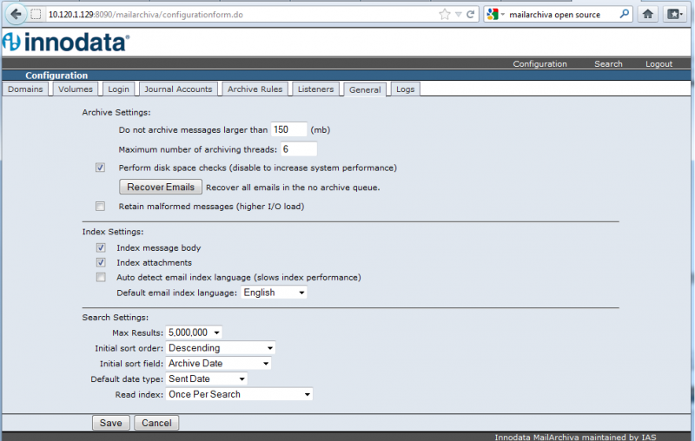
Task: Enable Auto detect email index language
Action: 101,277
